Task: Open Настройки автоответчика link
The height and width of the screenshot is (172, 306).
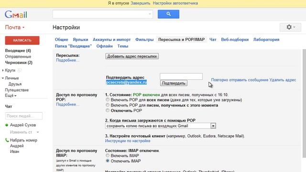Action: (x=175, y=3)
